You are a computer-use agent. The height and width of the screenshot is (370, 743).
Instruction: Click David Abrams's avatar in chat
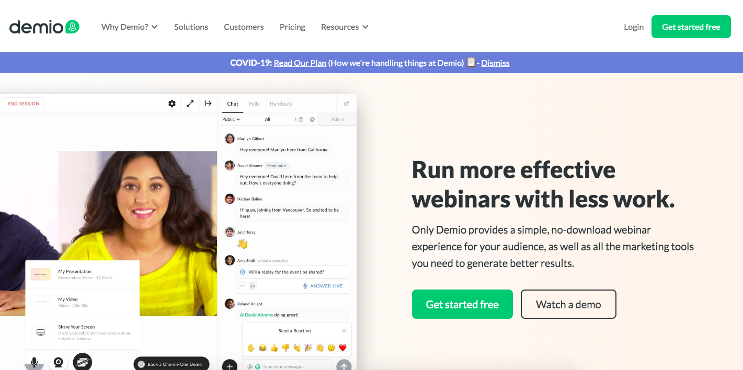tap(230, 166)
